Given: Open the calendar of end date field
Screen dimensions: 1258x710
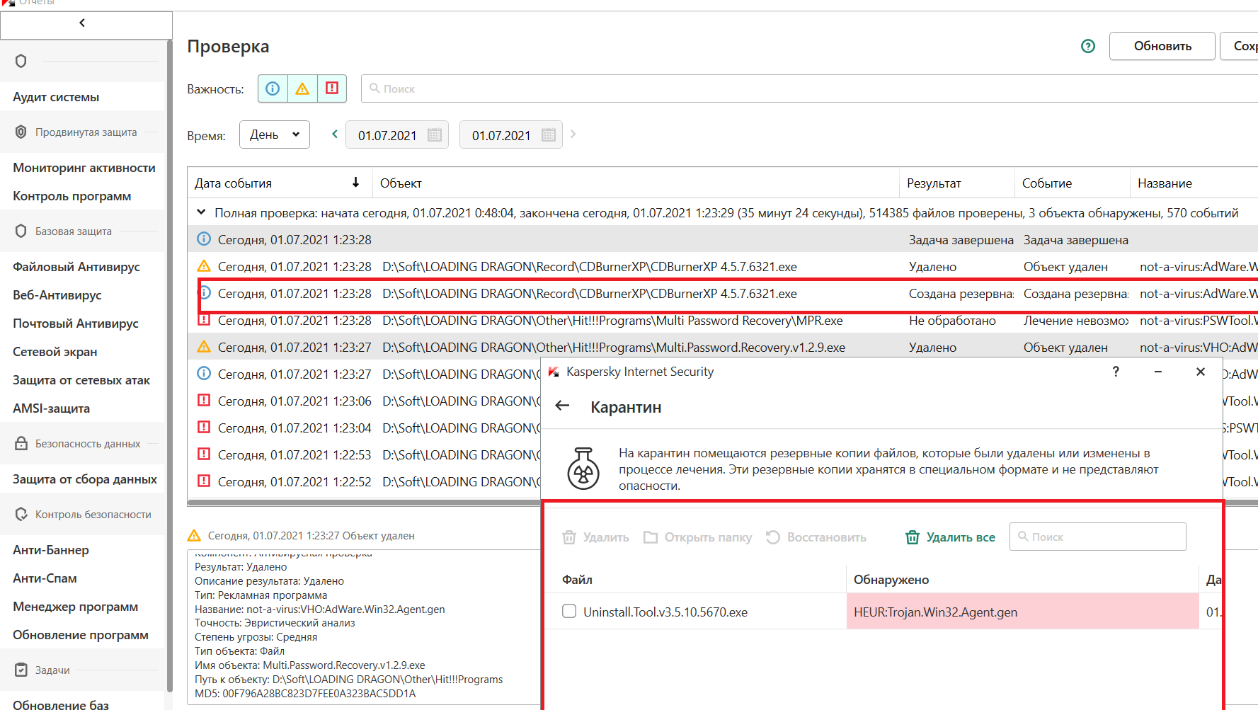Looking at the screenshot, I should 549,134.
